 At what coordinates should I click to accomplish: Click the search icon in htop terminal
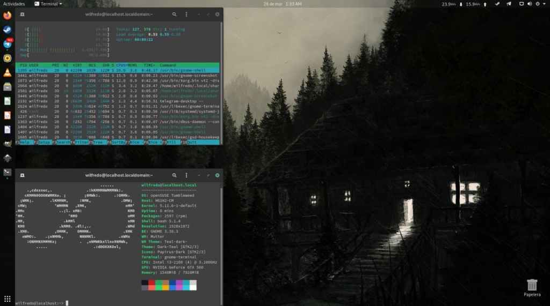175,14
